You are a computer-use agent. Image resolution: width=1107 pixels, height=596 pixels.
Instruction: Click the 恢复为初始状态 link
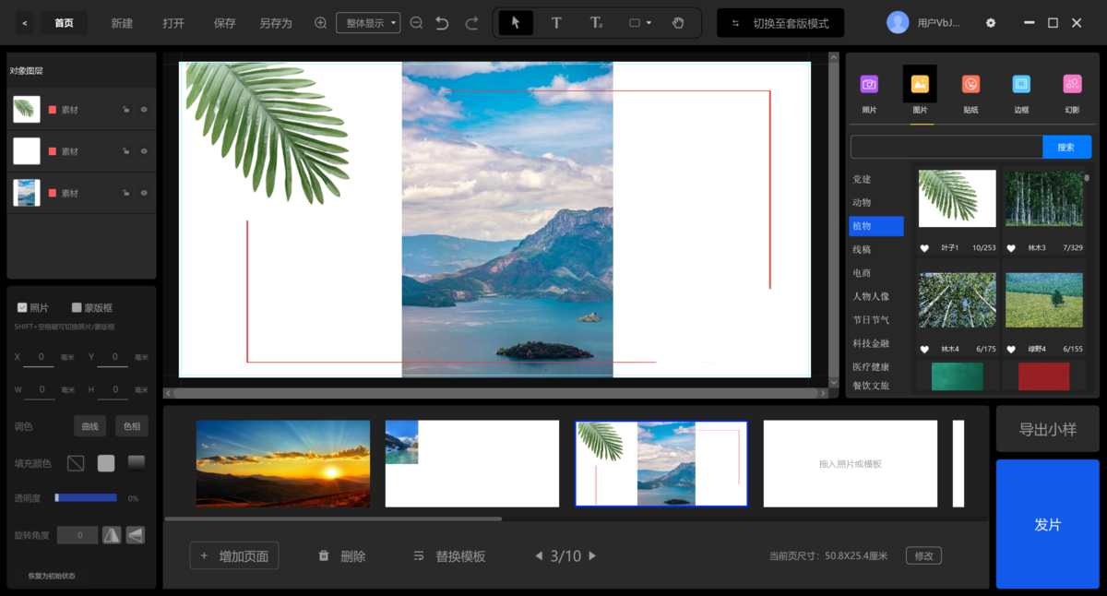(x=52, y=576)
